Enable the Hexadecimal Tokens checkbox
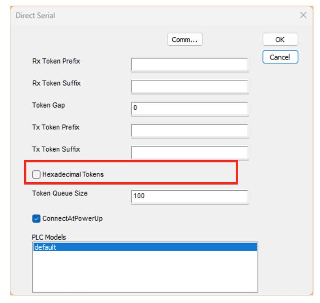320x303 pixels. click(x=36, y=175)
